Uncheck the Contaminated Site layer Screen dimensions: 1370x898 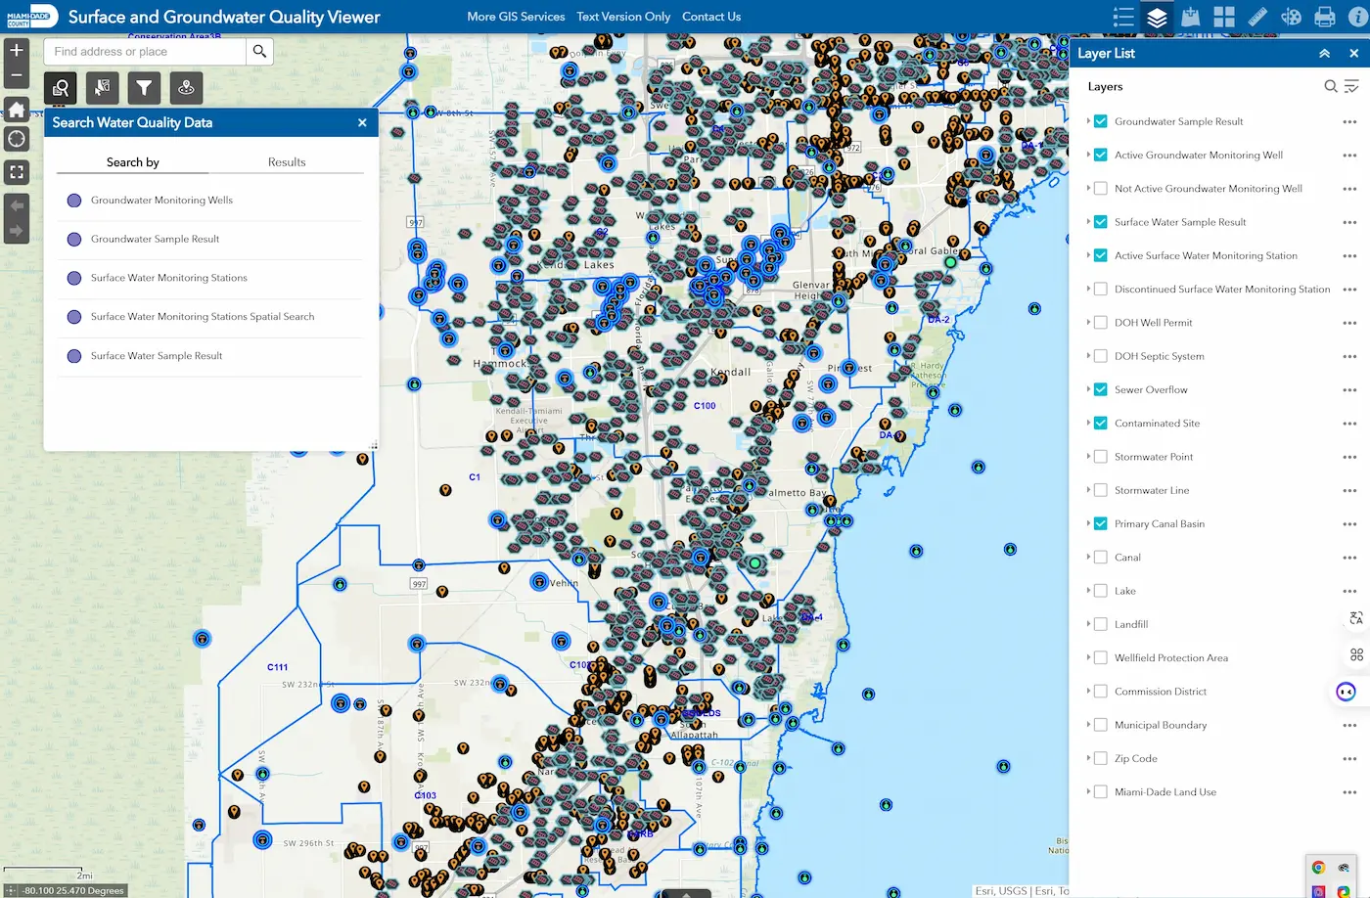[1100, 424]
